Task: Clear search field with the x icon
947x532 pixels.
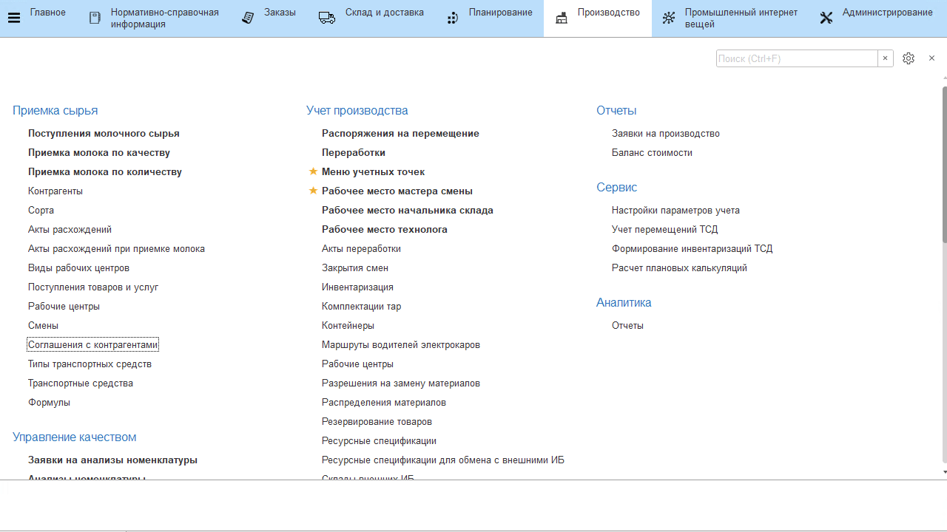Action: [x=885, y=58]
